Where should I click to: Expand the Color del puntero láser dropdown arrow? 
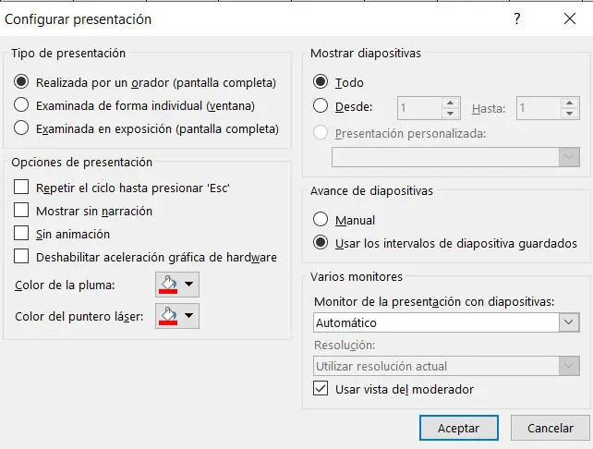188,317
